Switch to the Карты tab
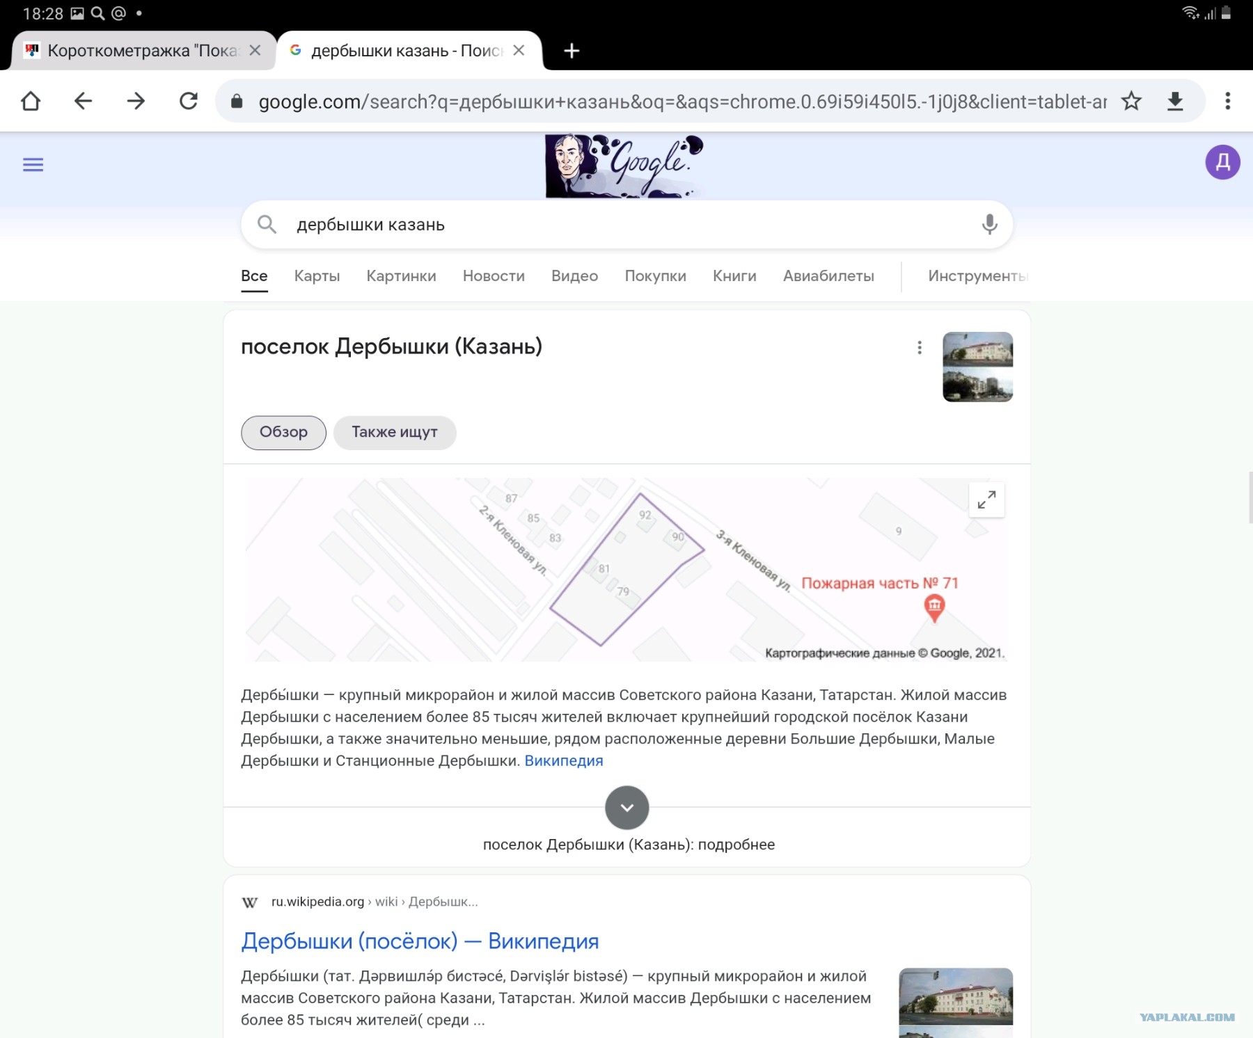The width and height of the screenshot is (1253, 1038). point(317,276)
